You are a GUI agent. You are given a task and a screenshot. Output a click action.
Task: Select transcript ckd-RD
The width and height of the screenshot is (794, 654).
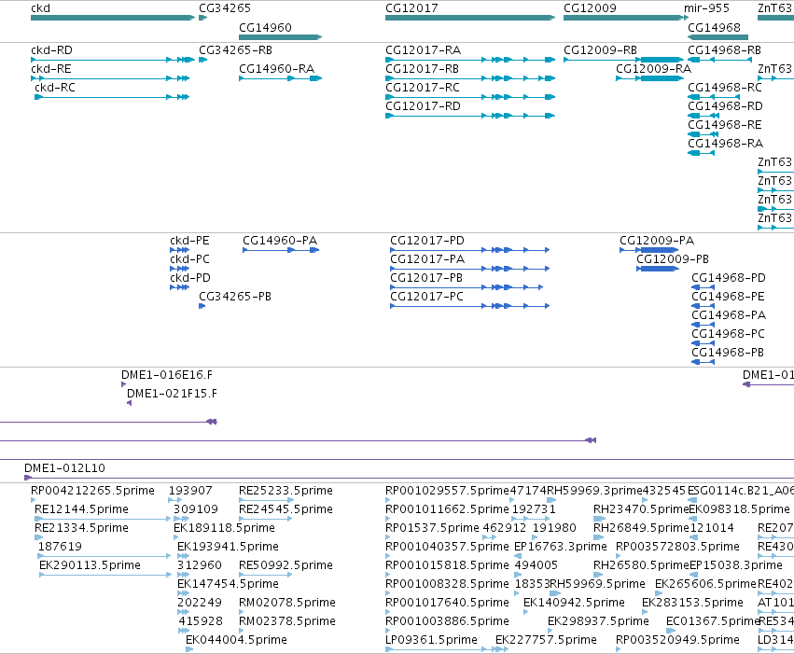click(x=51, y=50)
